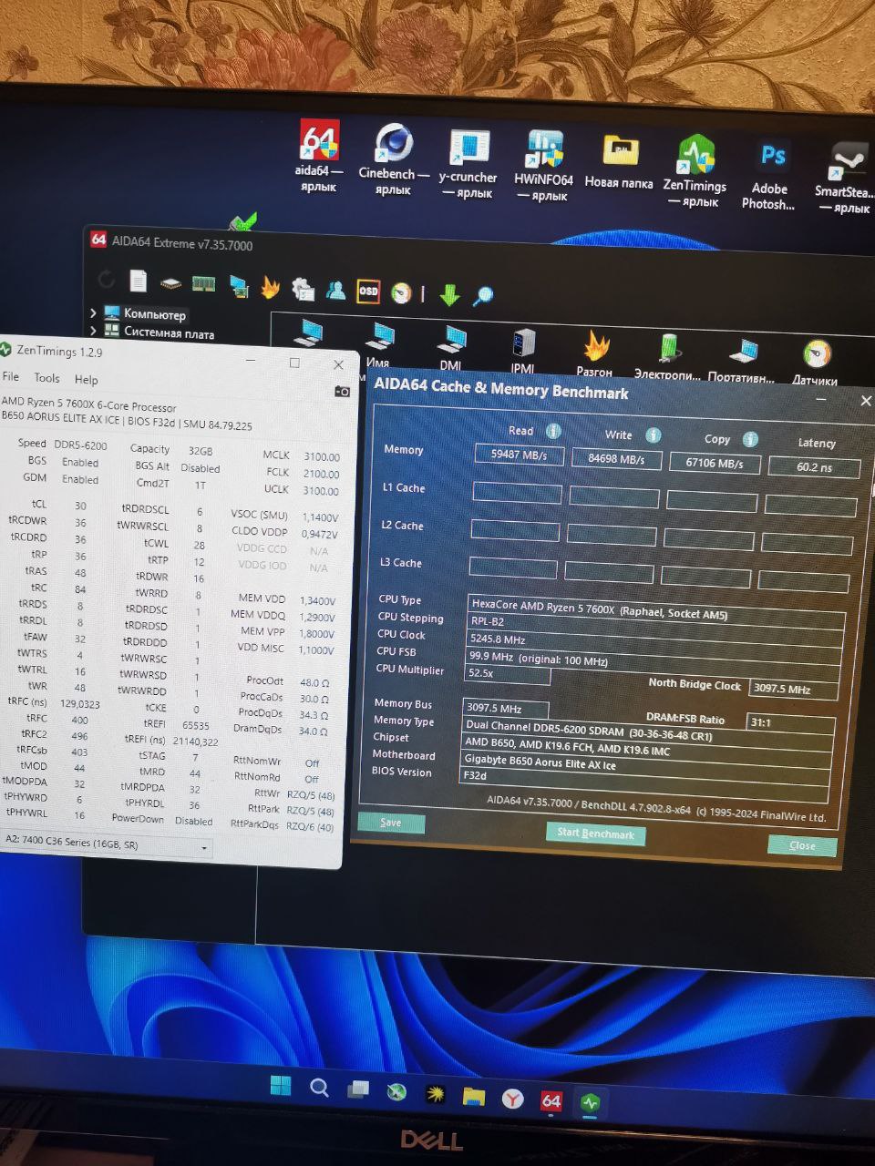
Task: Click the Memory Latency field 60.2 ns
Action: point(815,467)
